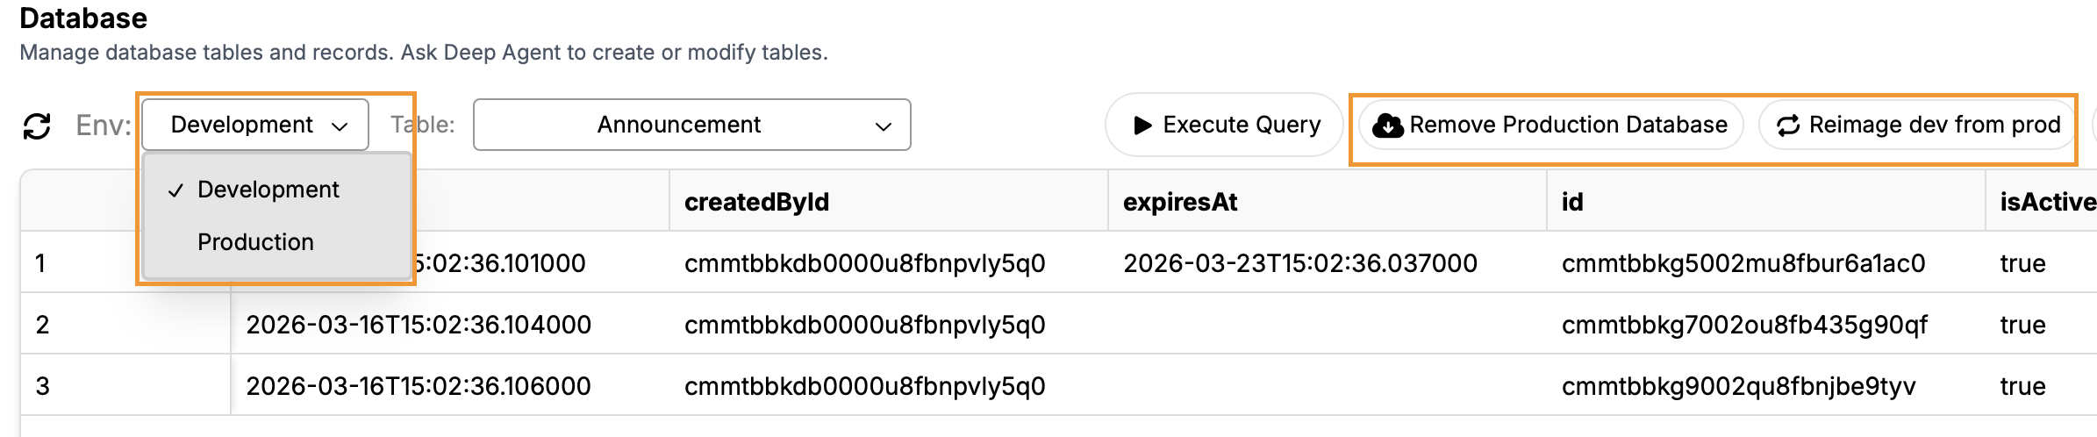The image size is (2097, 437).
Task: Select Production from environment menu
Action: click(x=255, y=242)
